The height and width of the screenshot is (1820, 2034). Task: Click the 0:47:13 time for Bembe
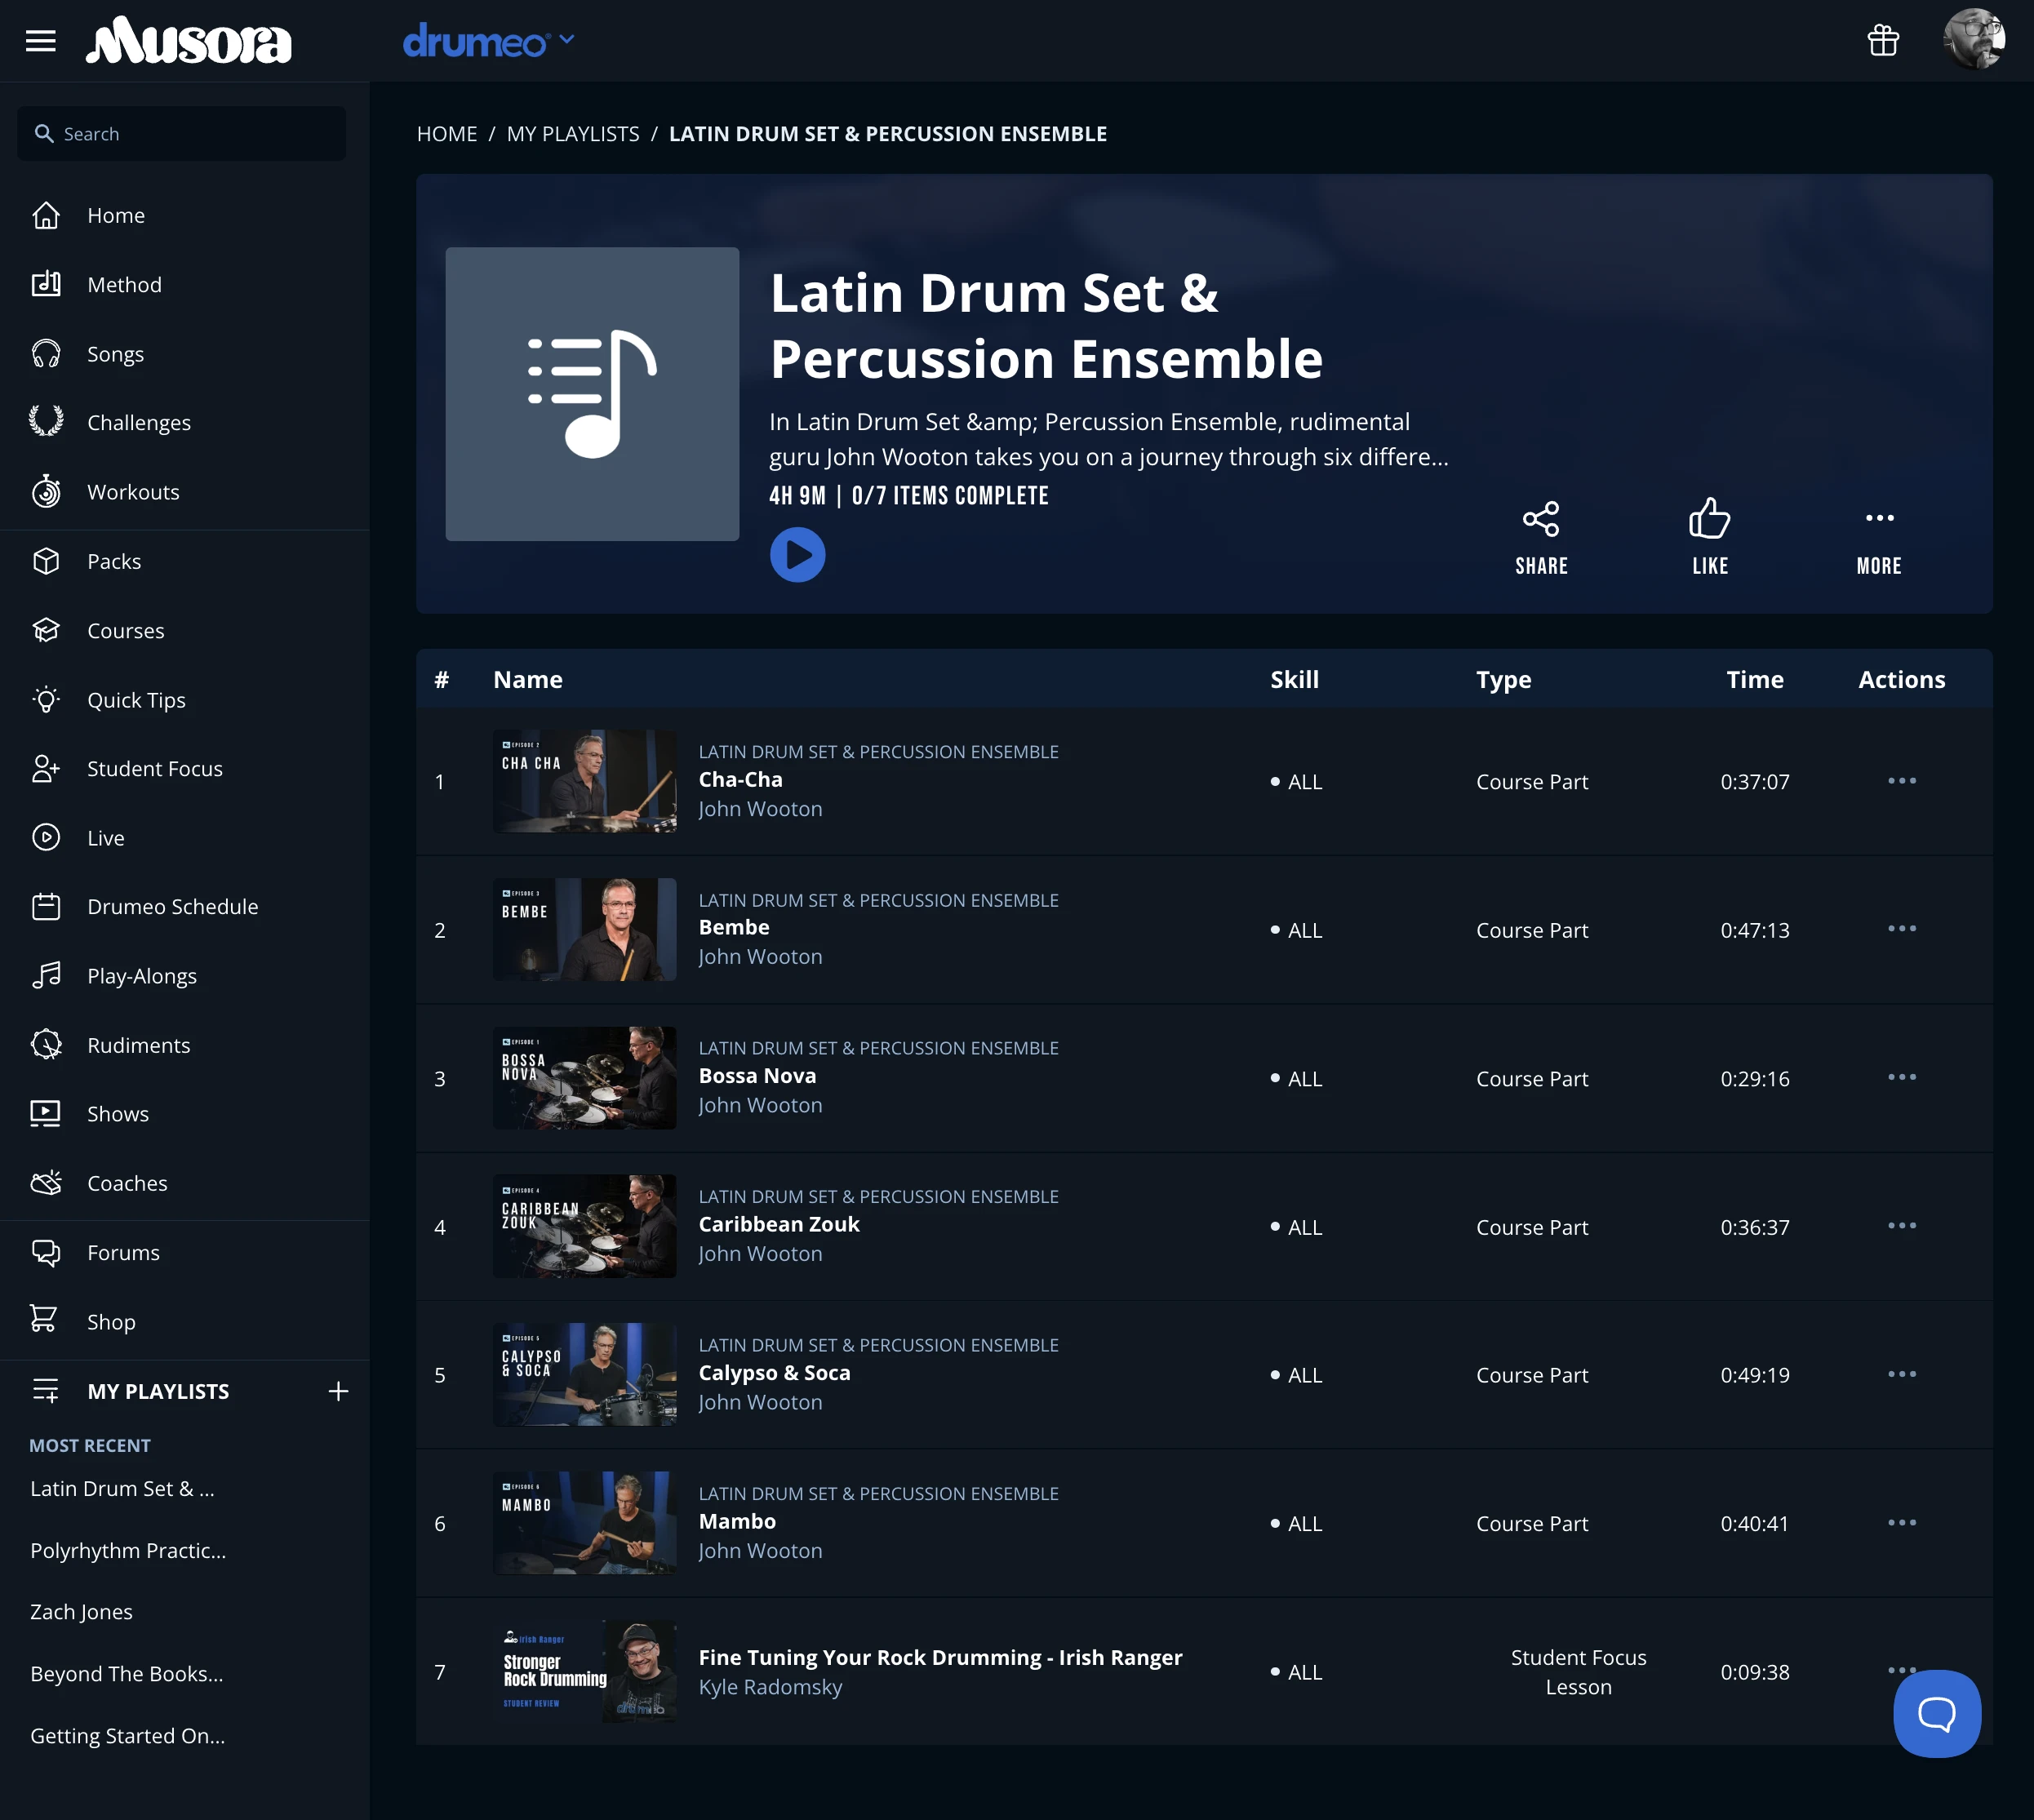tap(1754, 930)
